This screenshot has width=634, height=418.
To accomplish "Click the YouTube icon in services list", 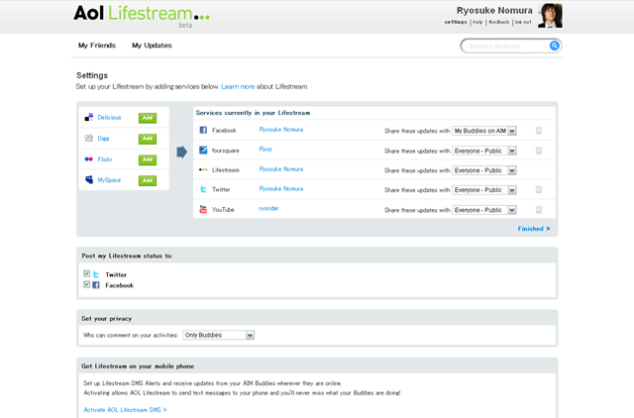I will (203, 209).
